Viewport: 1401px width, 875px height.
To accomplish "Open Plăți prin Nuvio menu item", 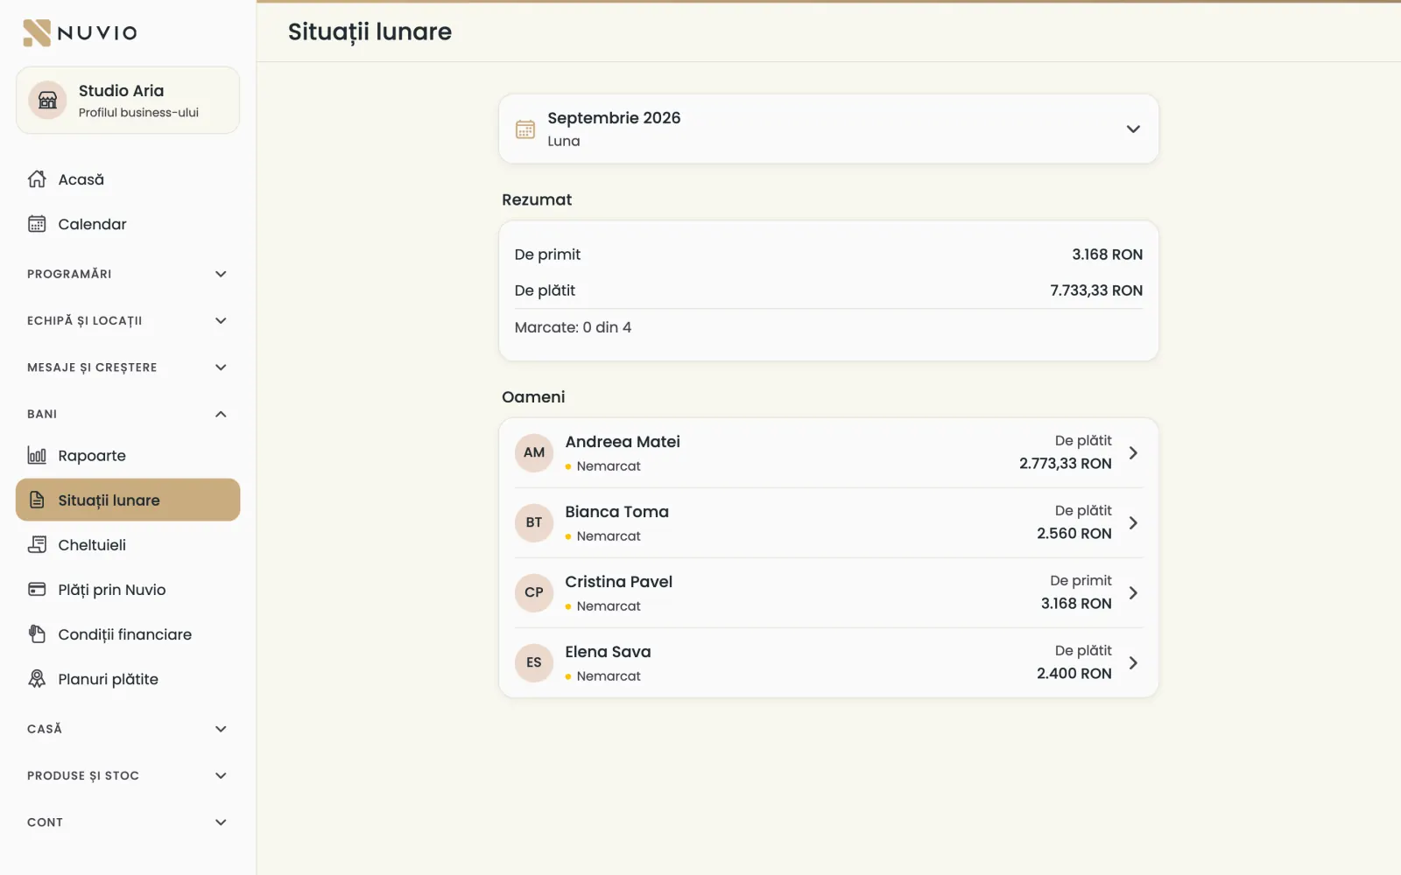I will [x=128, y=589].
